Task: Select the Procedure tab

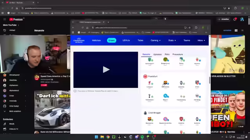Action: pyautogui.click(x=178, y=54)
